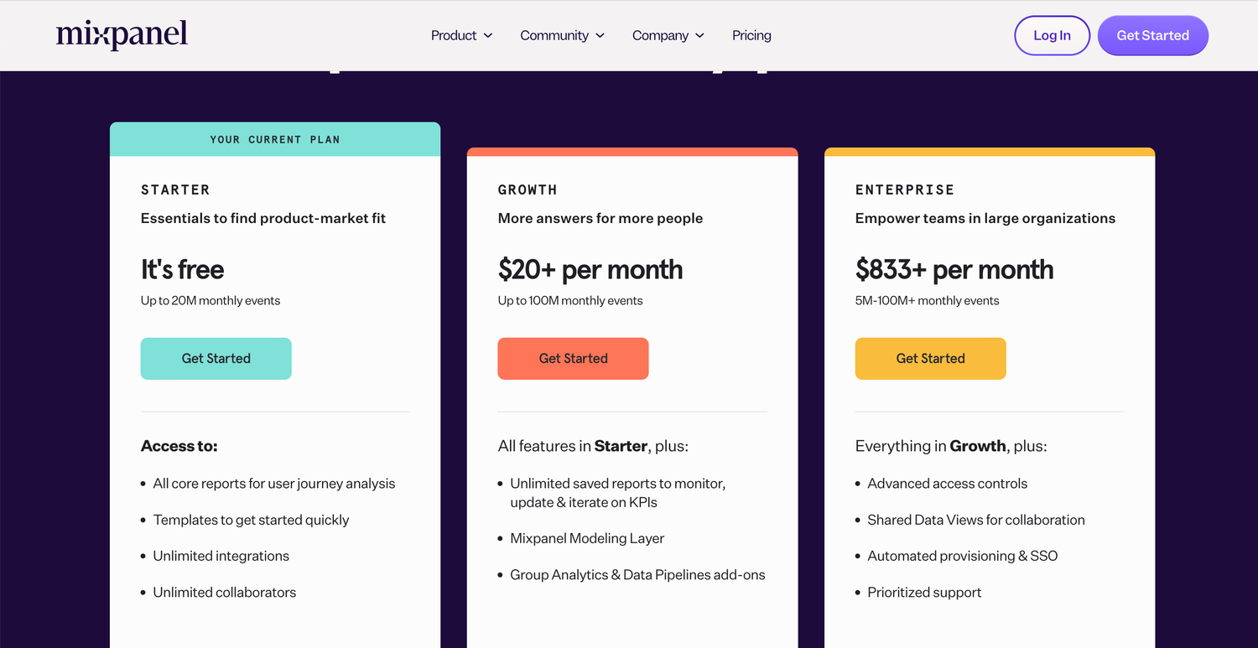This screenshot has height=648, width=1258.
Task: Click the "It's free" price text
Action: click(x=182, y=269)
